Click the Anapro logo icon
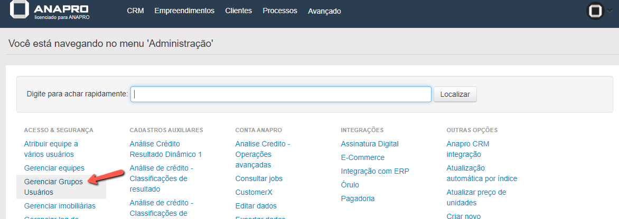Screen dimensions: 619x219 [20, 11]
